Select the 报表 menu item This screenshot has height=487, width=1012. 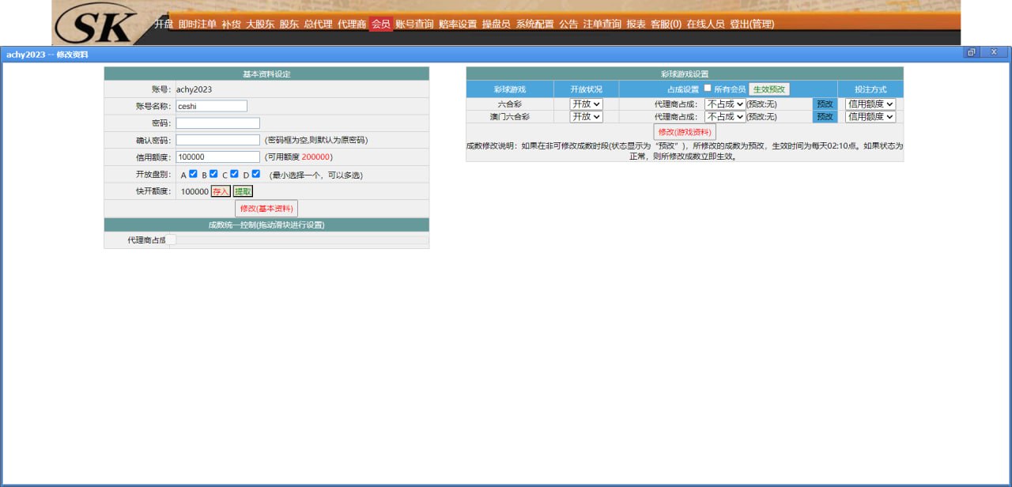tap(636, 24)
